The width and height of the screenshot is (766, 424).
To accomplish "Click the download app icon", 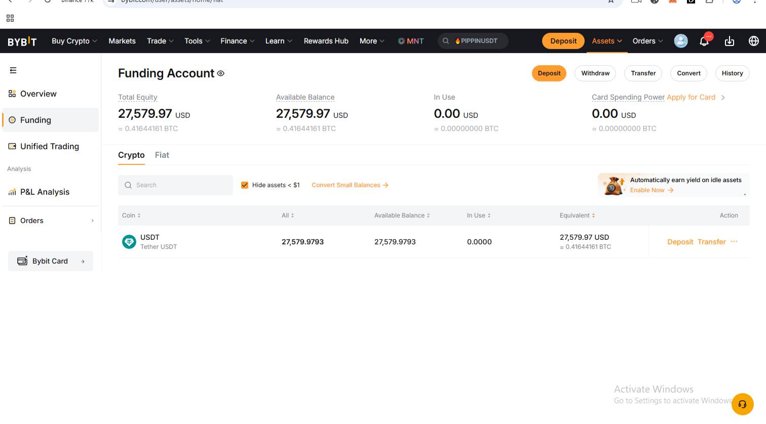I will pyautogui.click(x=730, y=41).
